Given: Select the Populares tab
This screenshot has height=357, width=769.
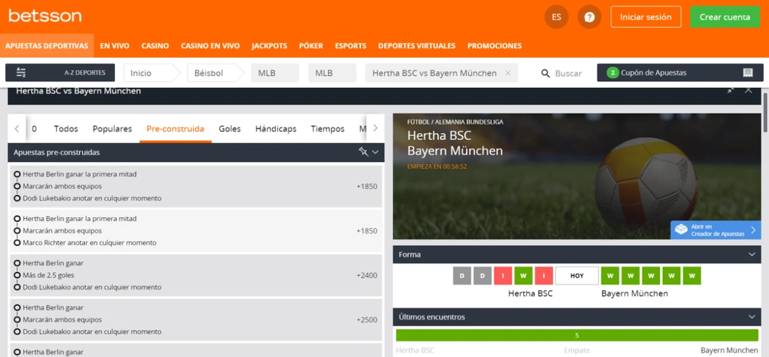Looking at the screenshot, I should pyautogui.click(x=112, y=129).
